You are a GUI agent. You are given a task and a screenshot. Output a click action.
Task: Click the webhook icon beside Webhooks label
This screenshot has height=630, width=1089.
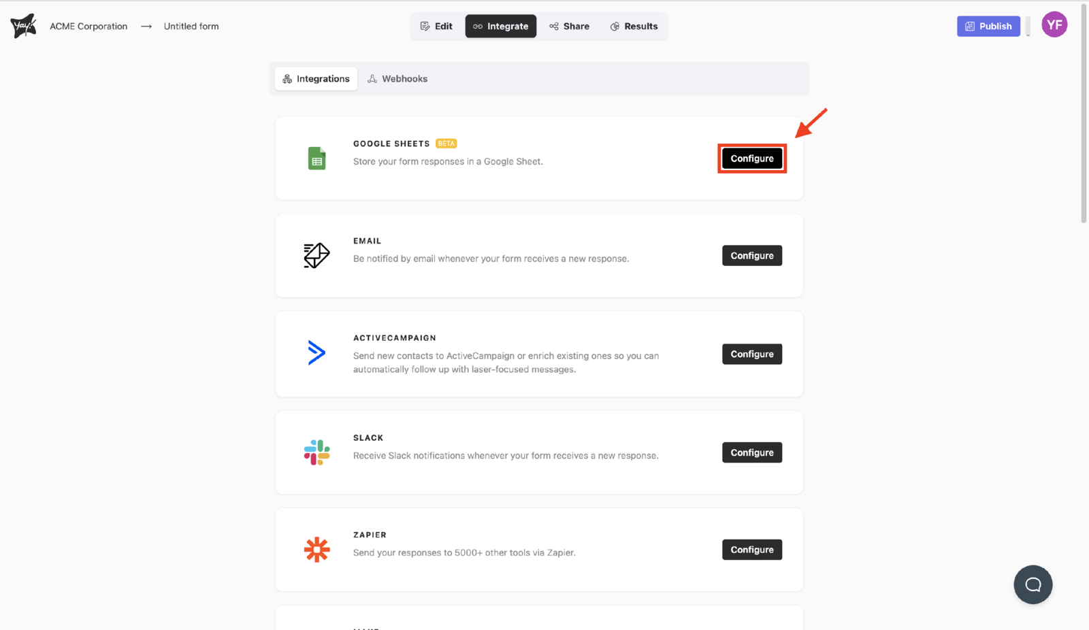tap(372, 78)
